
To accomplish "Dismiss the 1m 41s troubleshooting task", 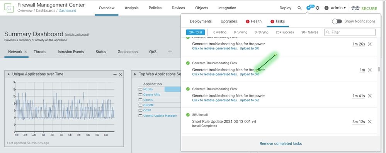I will click(369, 96).
